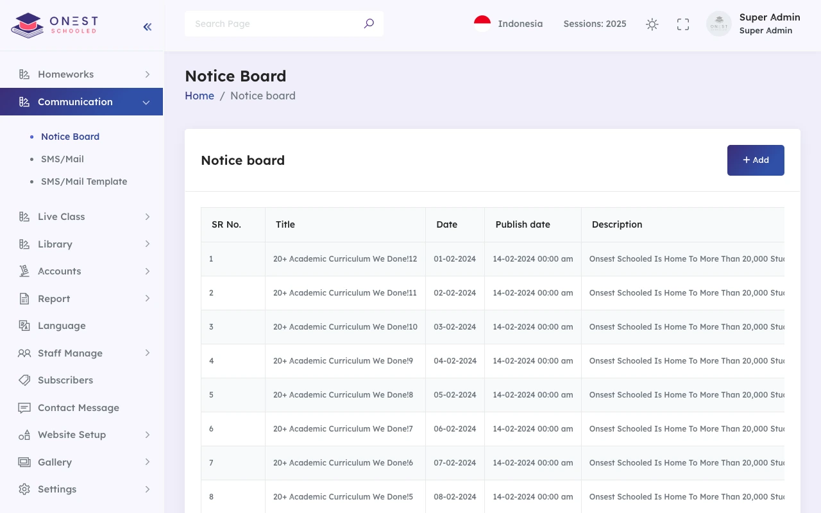This screenshot has height=513, width=821.
Task: Enter fullscreen mode via the frame icon
Action: click(683, 24)
